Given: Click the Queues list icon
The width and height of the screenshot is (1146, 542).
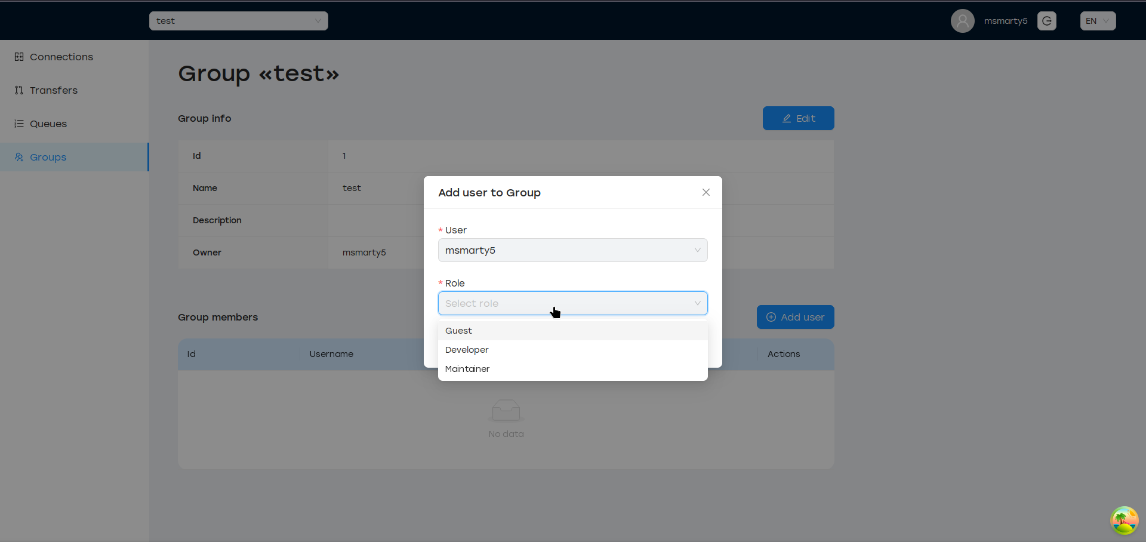Looking at the screenshot, I should point(19,124).
